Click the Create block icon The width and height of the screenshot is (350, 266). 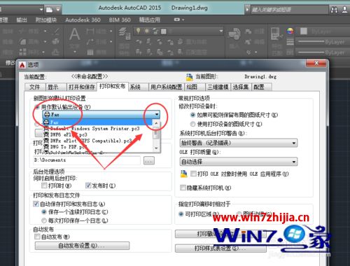248,31
